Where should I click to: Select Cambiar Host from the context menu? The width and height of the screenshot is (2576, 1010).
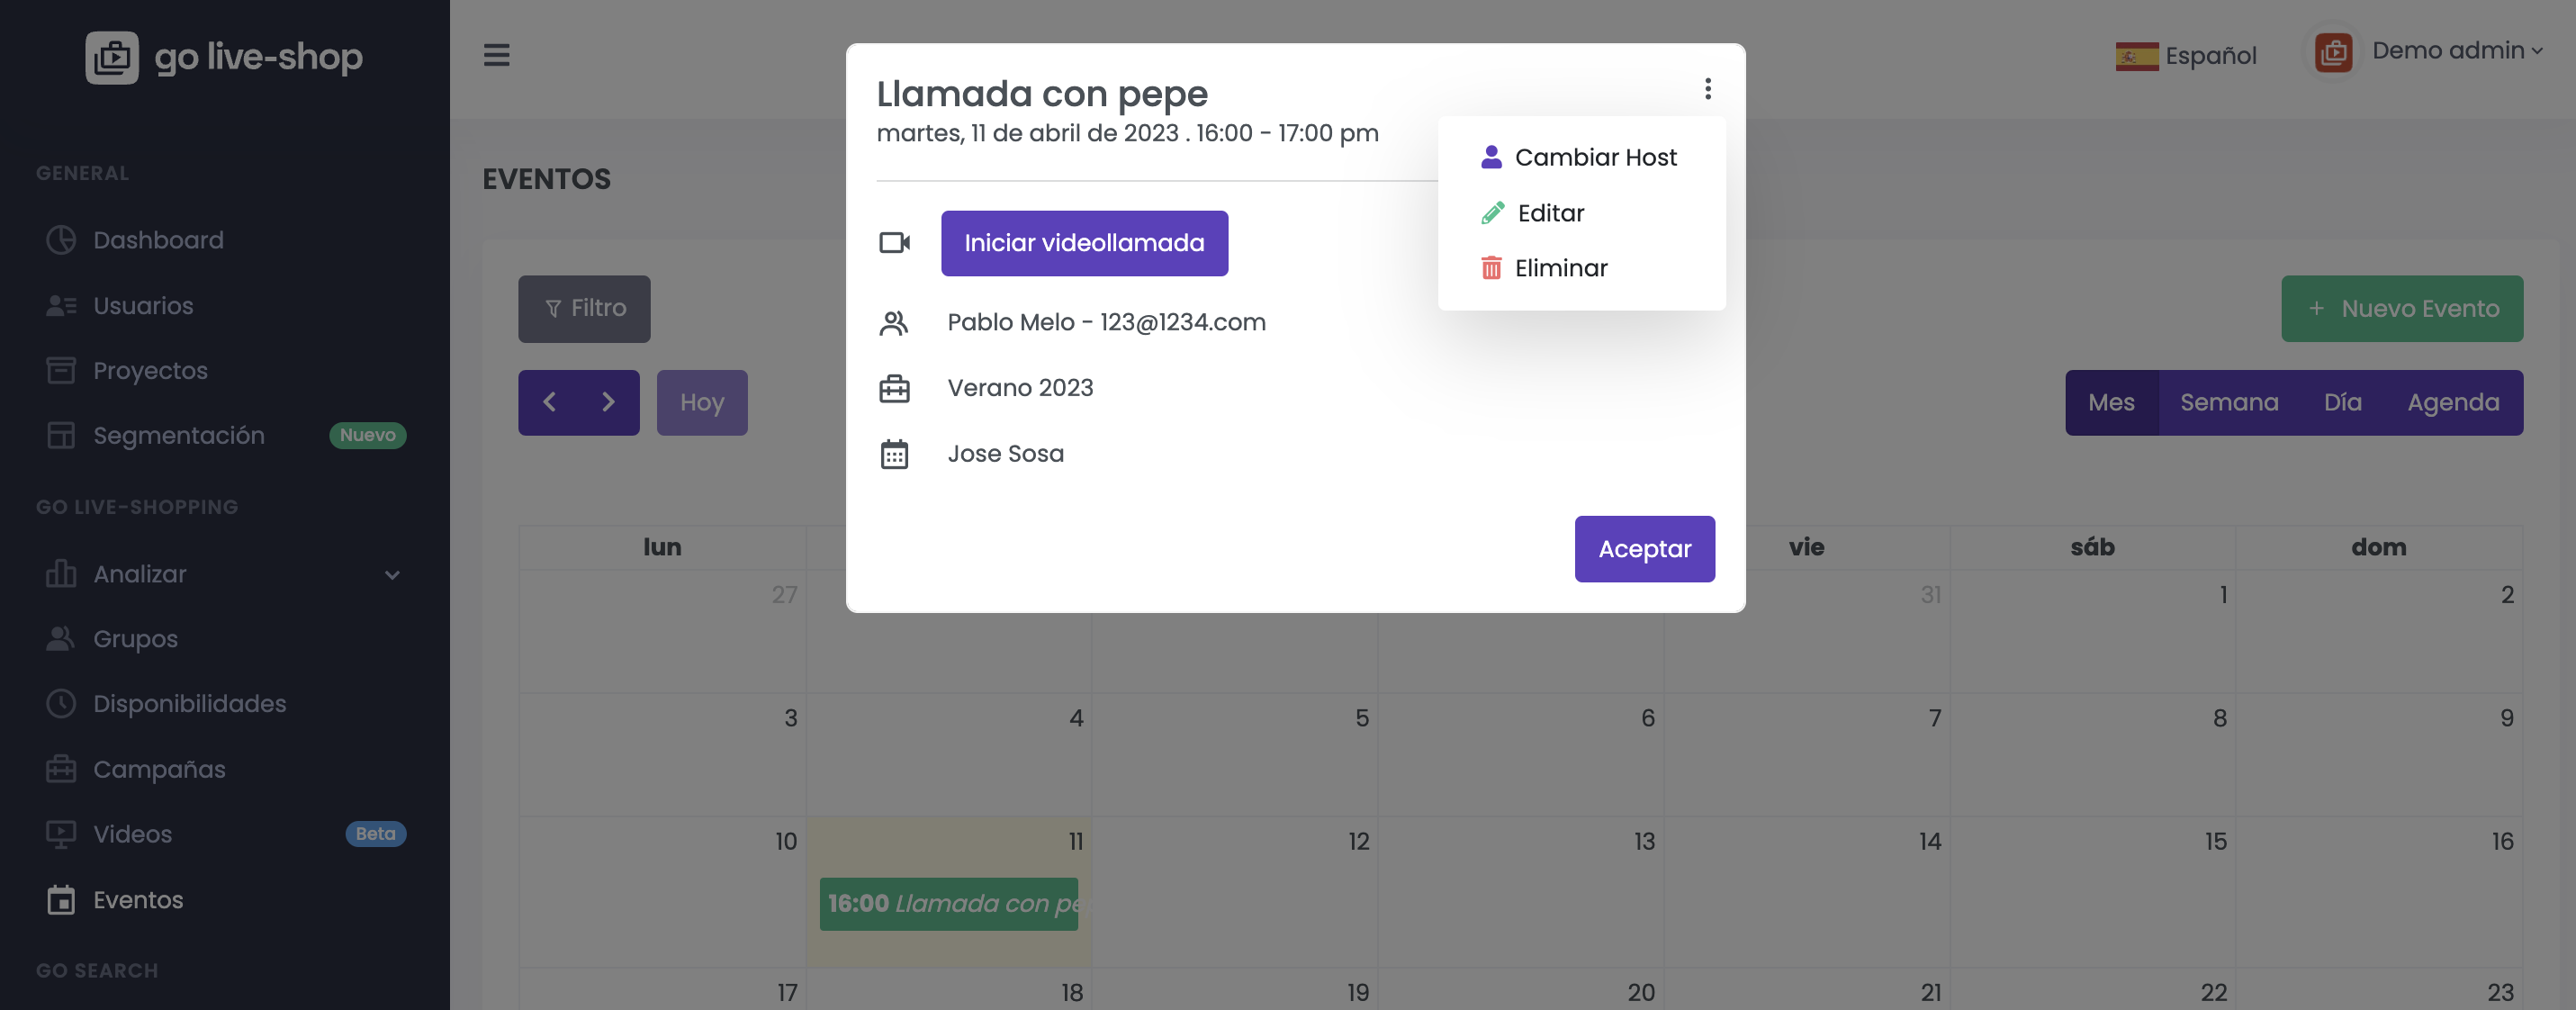tap(1594, 157)
